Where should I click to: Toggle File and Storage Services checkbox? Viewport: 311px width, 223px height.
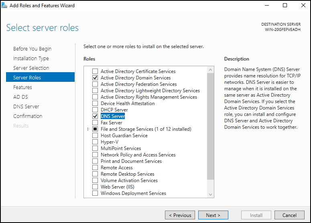95,129
